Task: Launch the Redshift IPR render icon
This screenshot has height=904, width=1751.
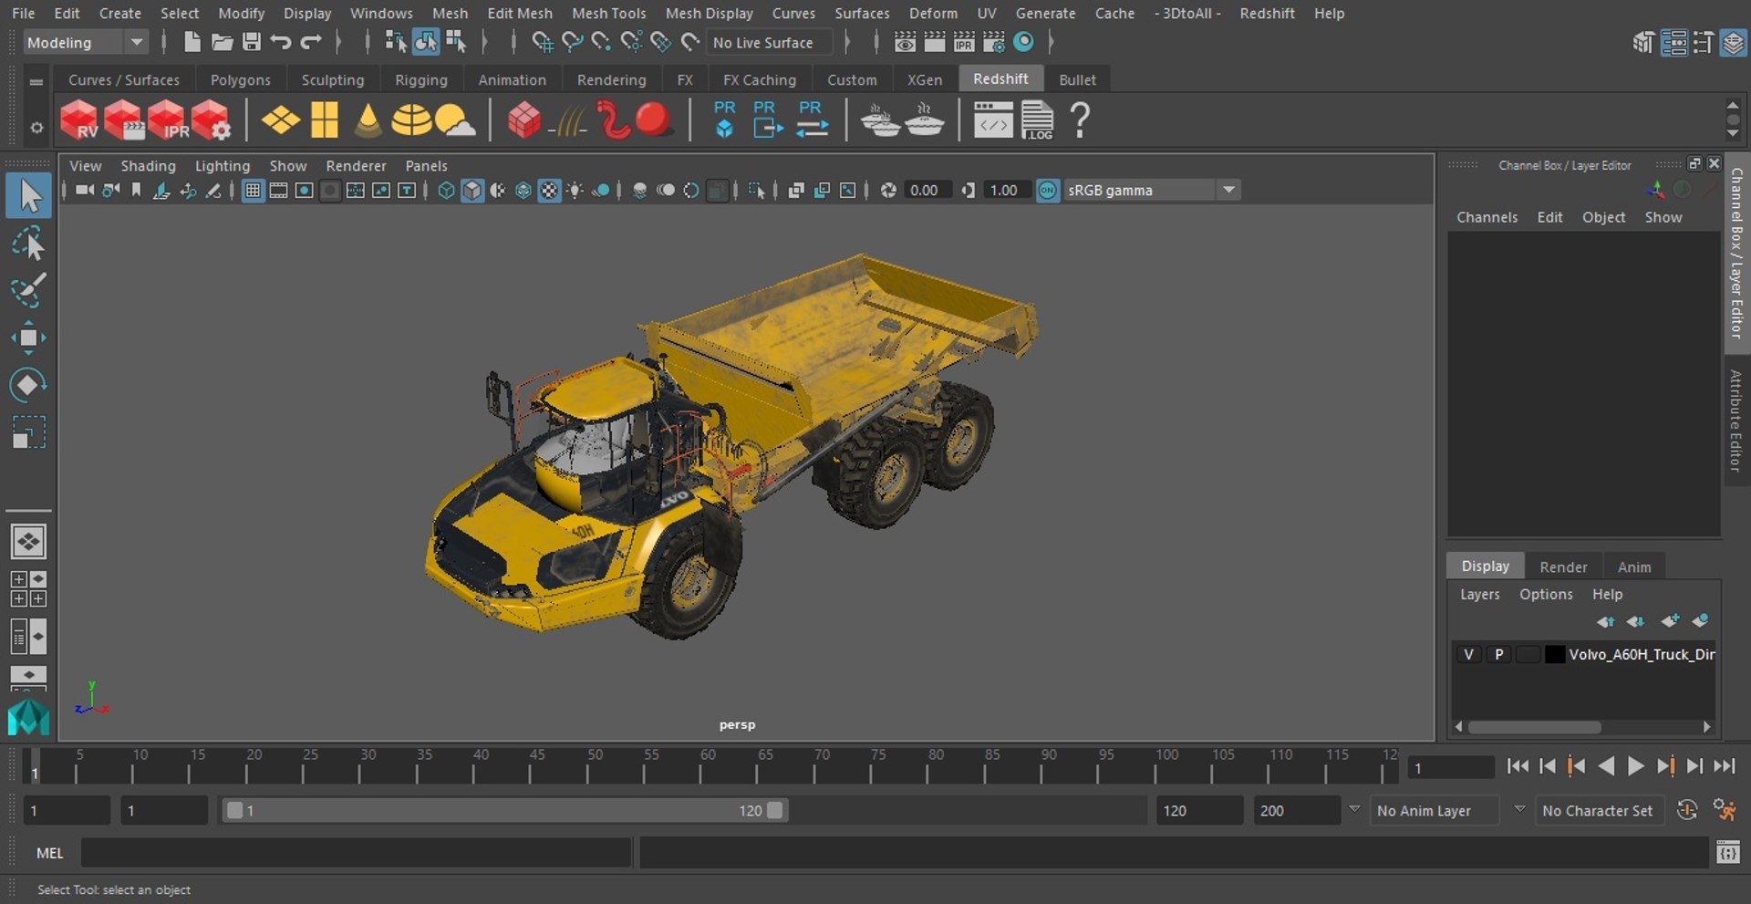Action: click(x=166, y=120)
